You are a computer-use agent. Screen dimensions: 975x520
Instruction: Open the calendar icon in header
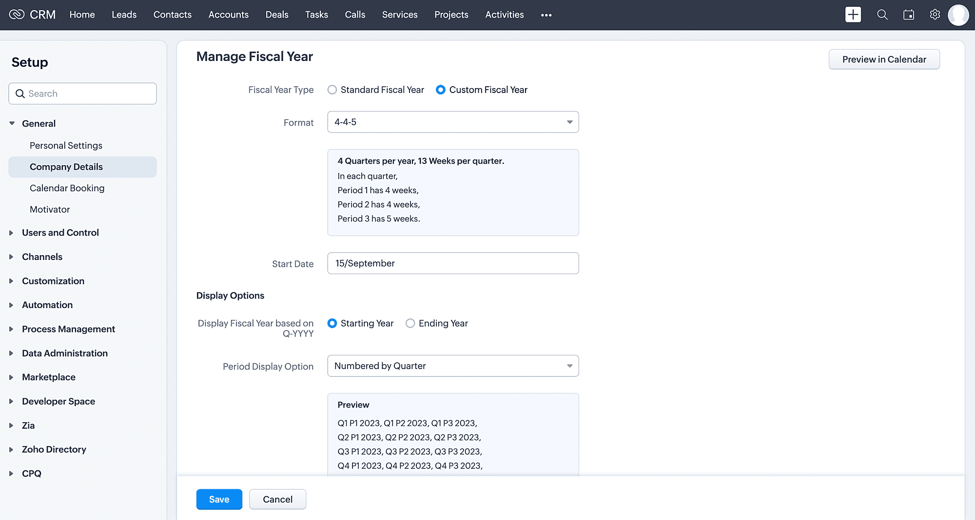click(x=908, y=15)
